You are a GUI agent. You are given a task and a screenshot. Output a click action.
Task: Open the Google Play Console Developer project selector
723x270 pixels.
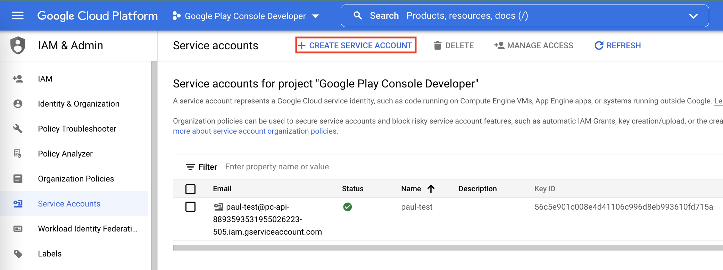[246, 16]
